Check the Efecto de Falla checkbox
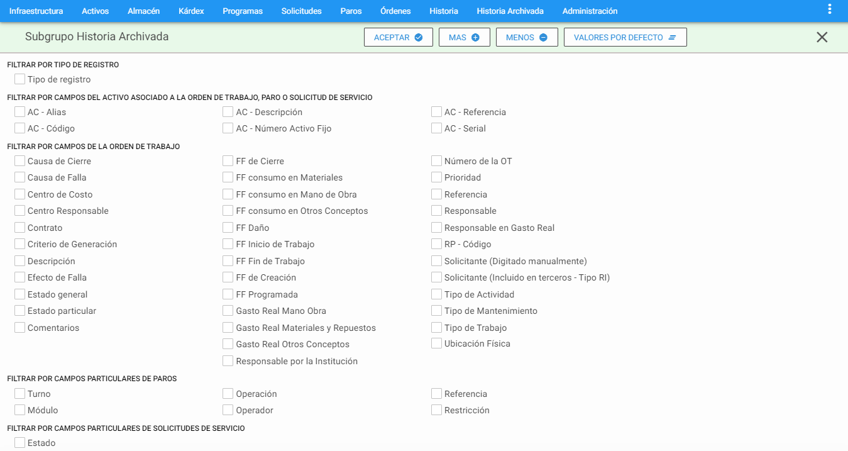This screenshot has height=451, width=848. click(20, 277)
